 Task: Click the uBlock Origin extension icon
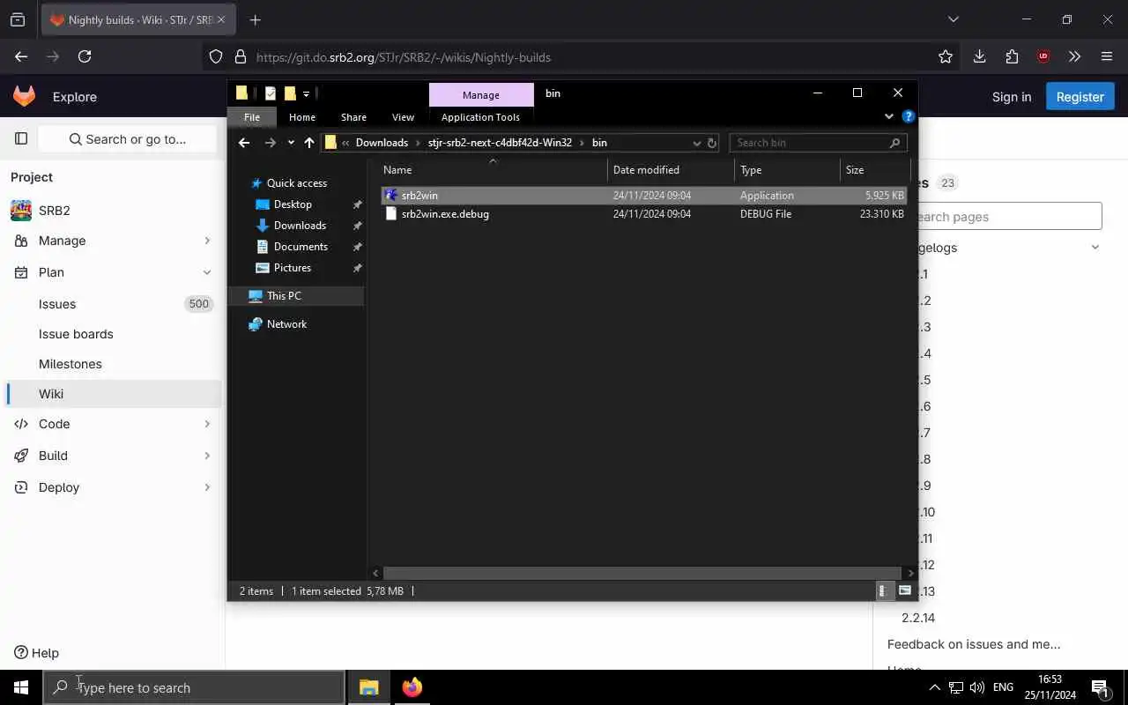tap(1043, 56)
